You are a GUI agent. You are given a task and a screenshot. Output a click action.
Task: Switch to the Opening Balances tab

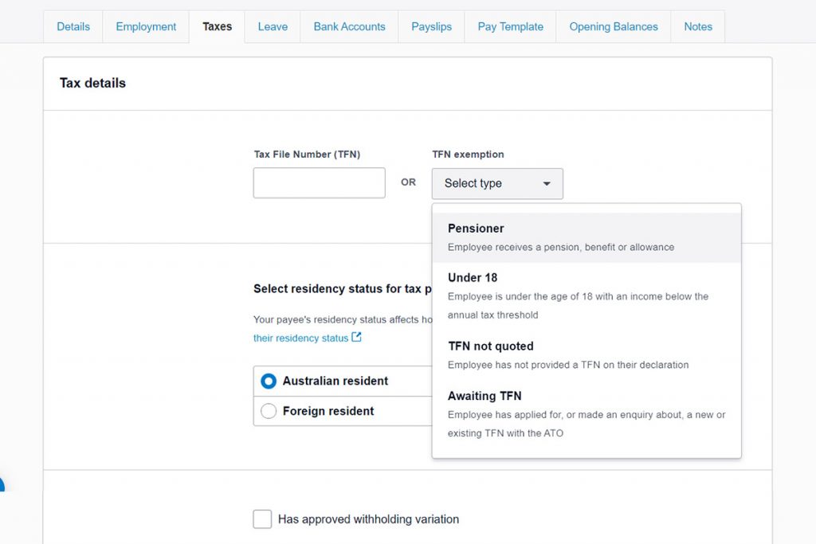tap(613, 26)
